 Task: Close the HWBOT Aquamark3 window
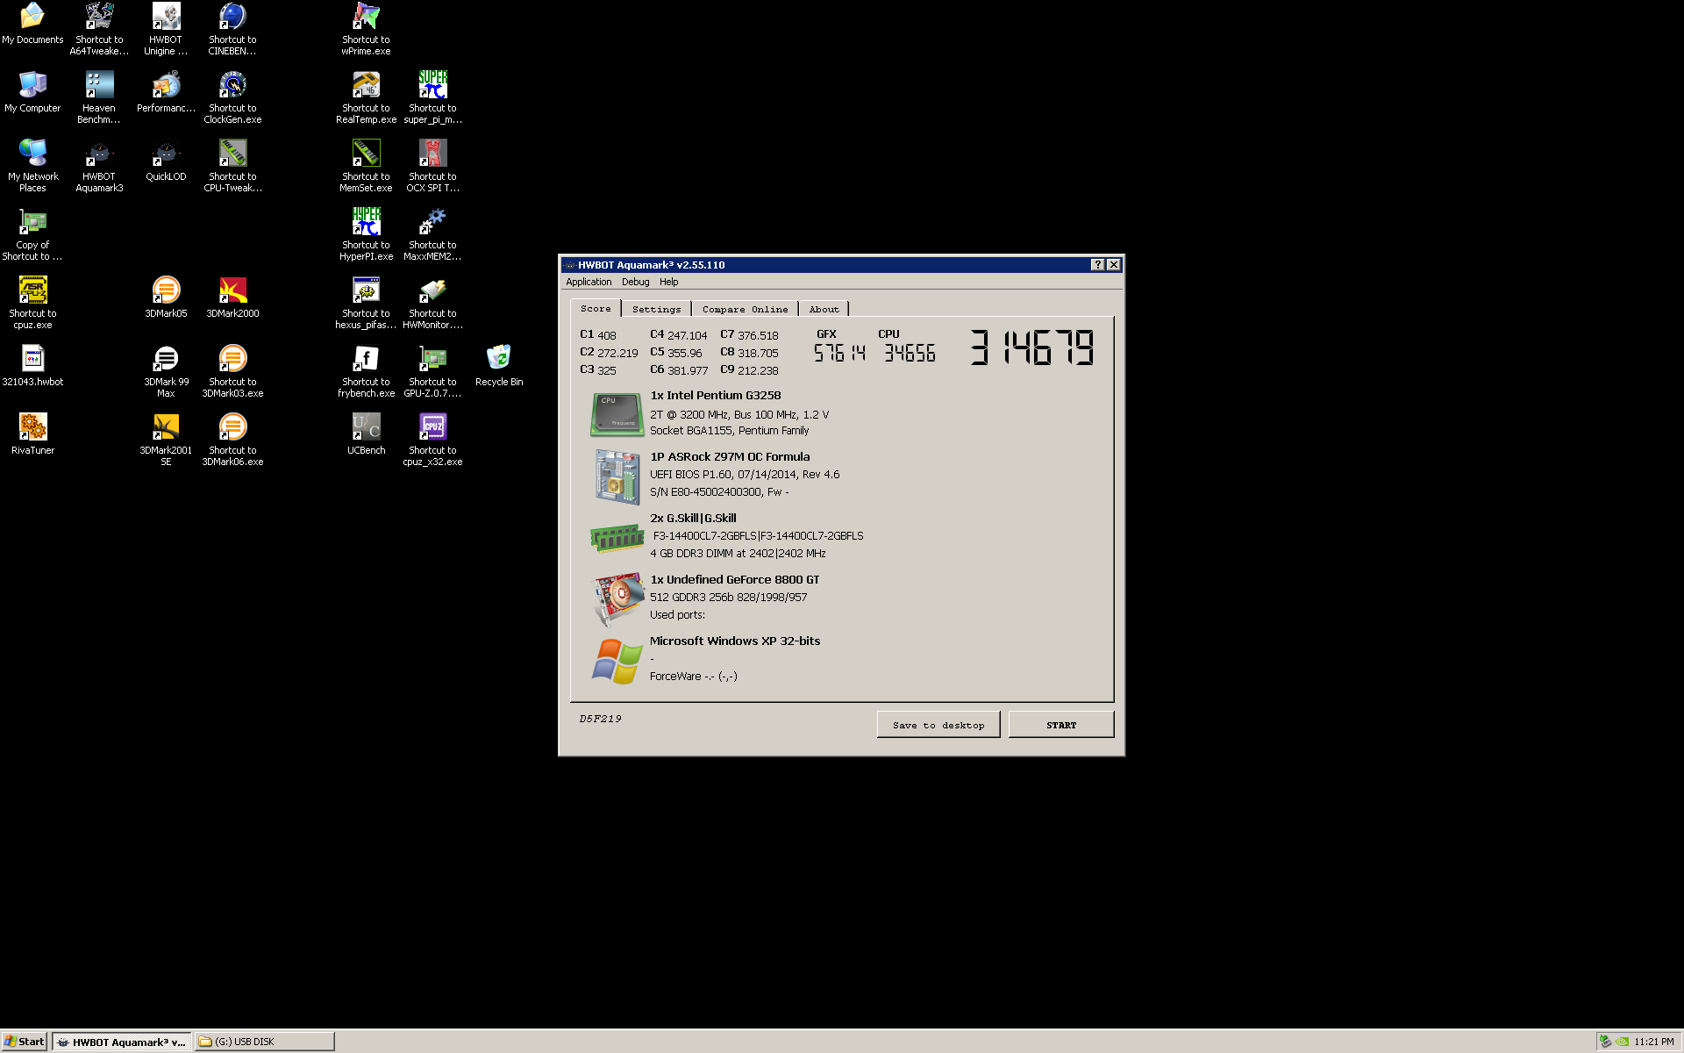point(1113,265)
